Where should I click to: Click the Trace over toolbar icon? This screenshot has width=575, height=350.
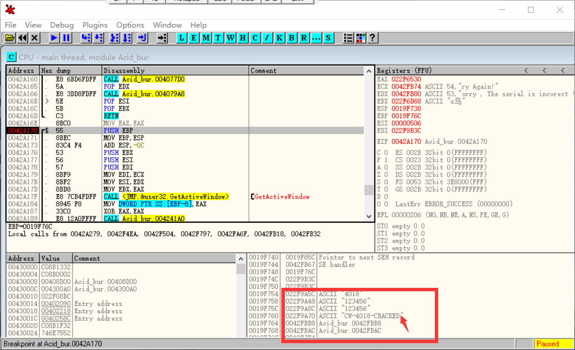[127, 38]
